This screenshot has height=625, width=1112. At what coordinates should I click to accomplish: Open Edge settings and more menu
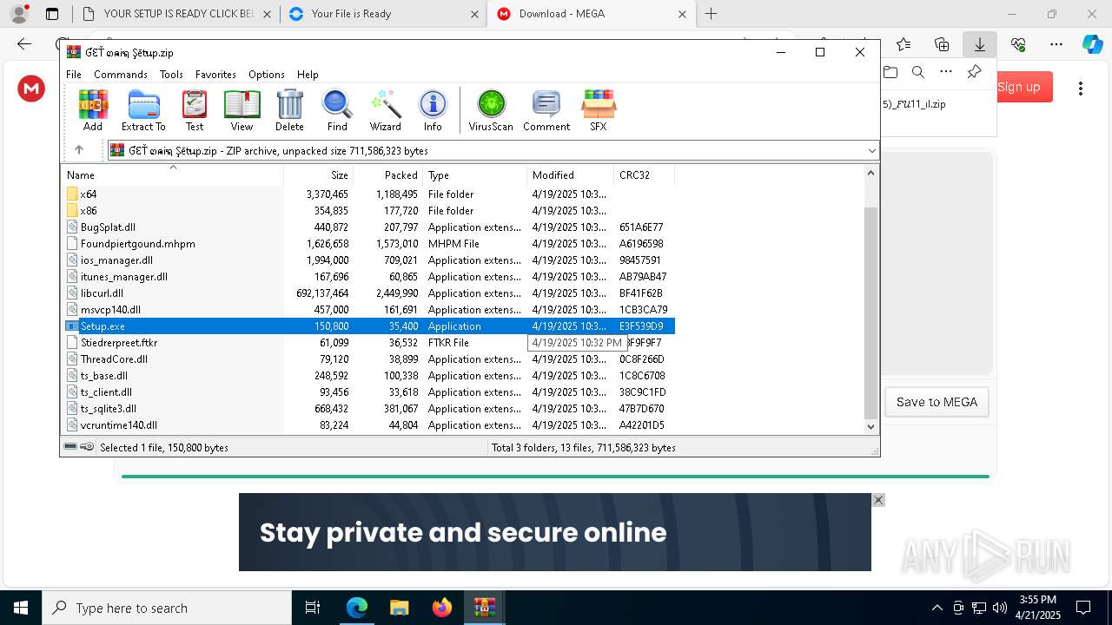(1056, 44)
